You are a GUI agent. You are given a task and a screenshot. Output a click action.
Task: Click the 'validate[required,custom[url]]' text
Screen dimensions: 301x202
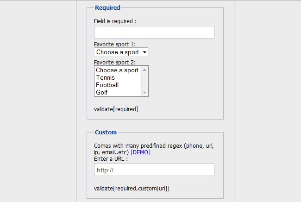click(132, 188)
